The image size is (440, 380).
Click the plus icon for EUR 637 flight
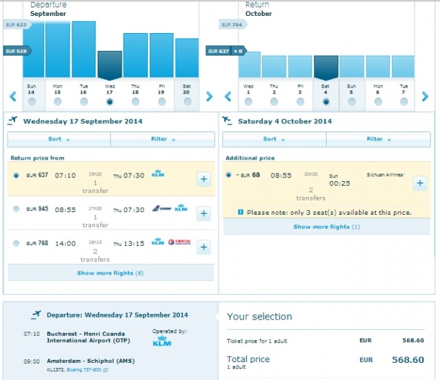pos(203,180)
